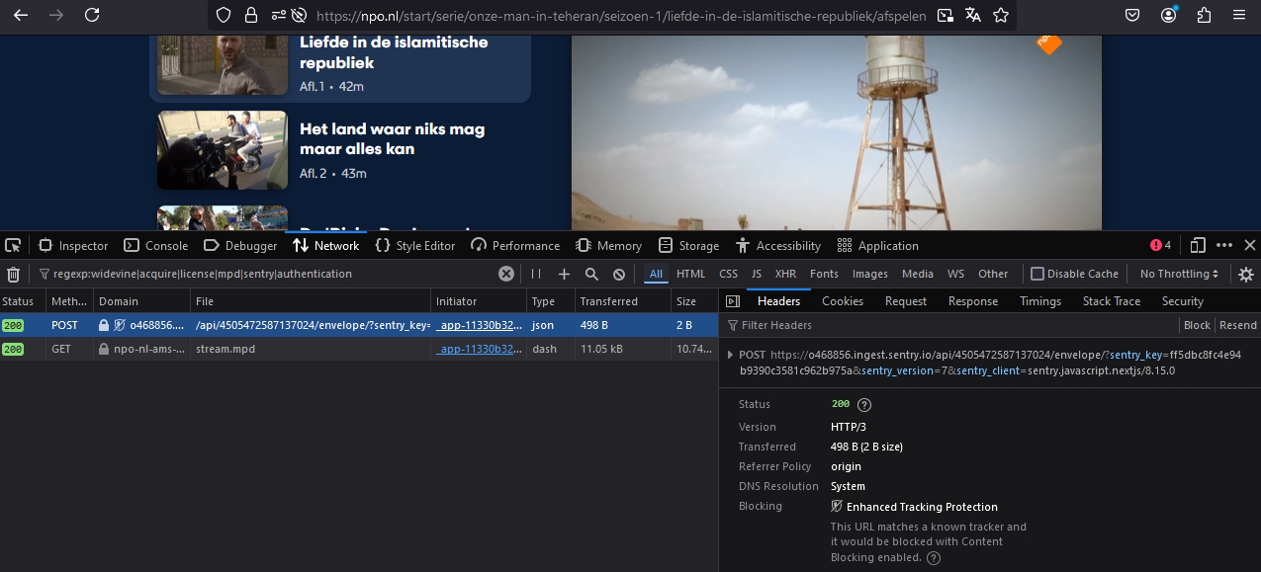Open the tracking protection shield icon
This screenshot has width=1261, height=572.
click(x=224, y=16)
